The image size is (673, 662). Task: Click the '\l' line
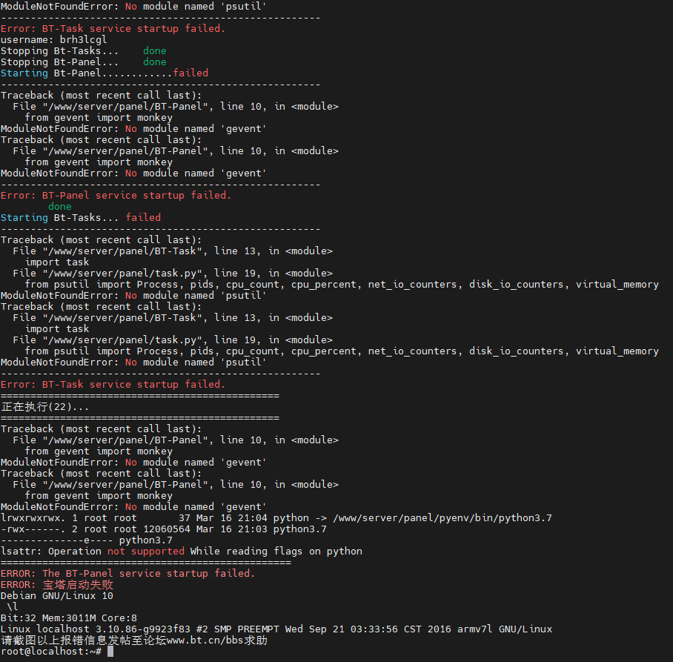point(12,607)
